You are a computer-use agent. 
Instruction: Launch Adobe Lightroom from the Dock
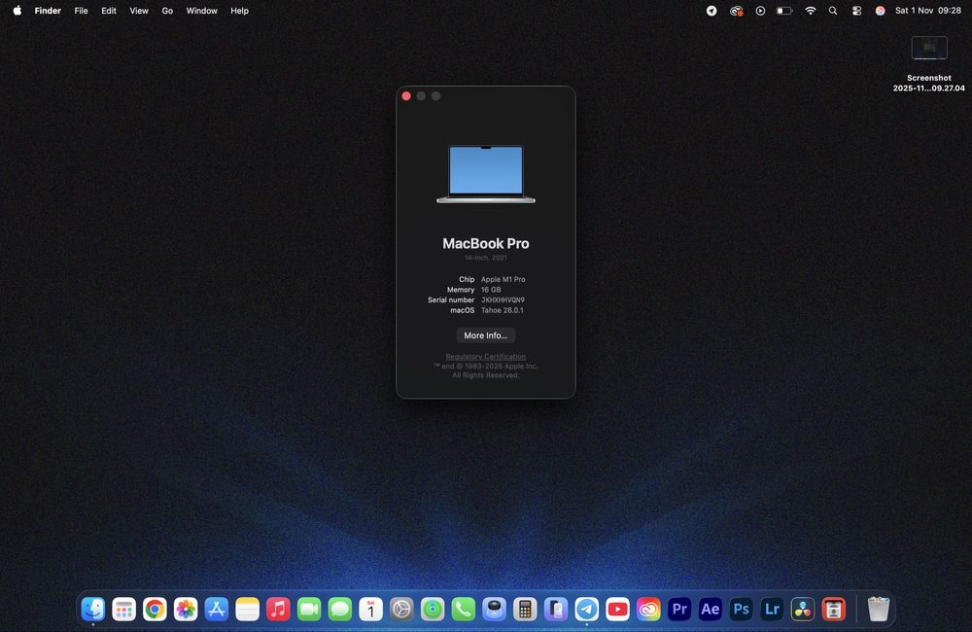tap(772, 609)
